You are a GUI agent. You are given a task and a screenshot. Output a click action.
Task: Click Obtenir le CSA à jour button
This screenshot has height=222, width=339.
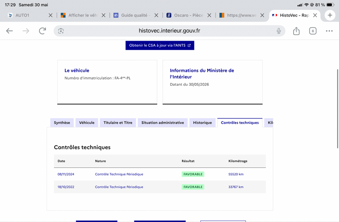tap(160, 46)
